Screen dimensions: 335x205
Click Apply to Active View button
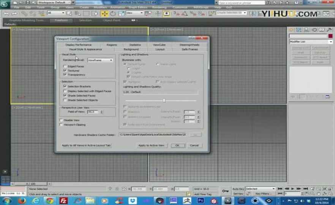pos(151,145)
